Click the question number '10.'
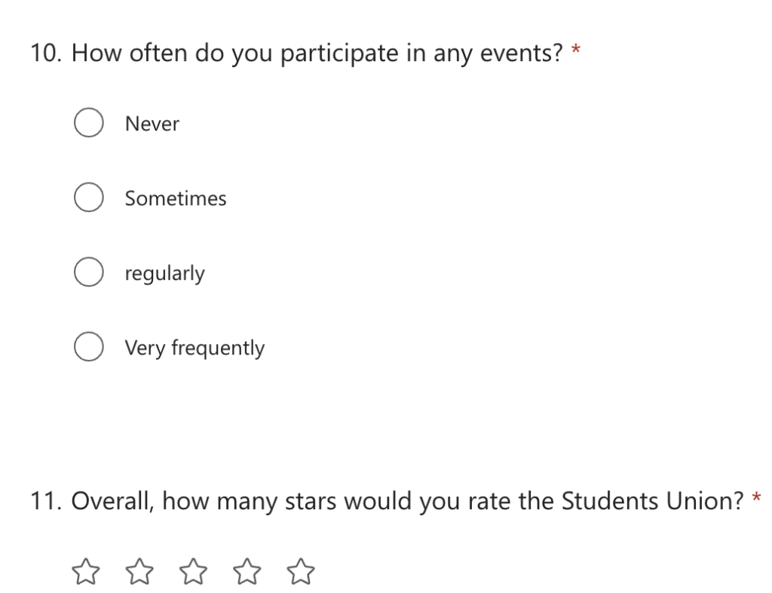The height and width of the screenshot is (593, 772). point(46,53)
